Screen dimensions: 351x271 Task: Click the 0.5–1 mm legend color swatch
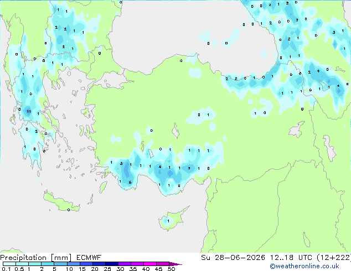[x=22, y=264]
